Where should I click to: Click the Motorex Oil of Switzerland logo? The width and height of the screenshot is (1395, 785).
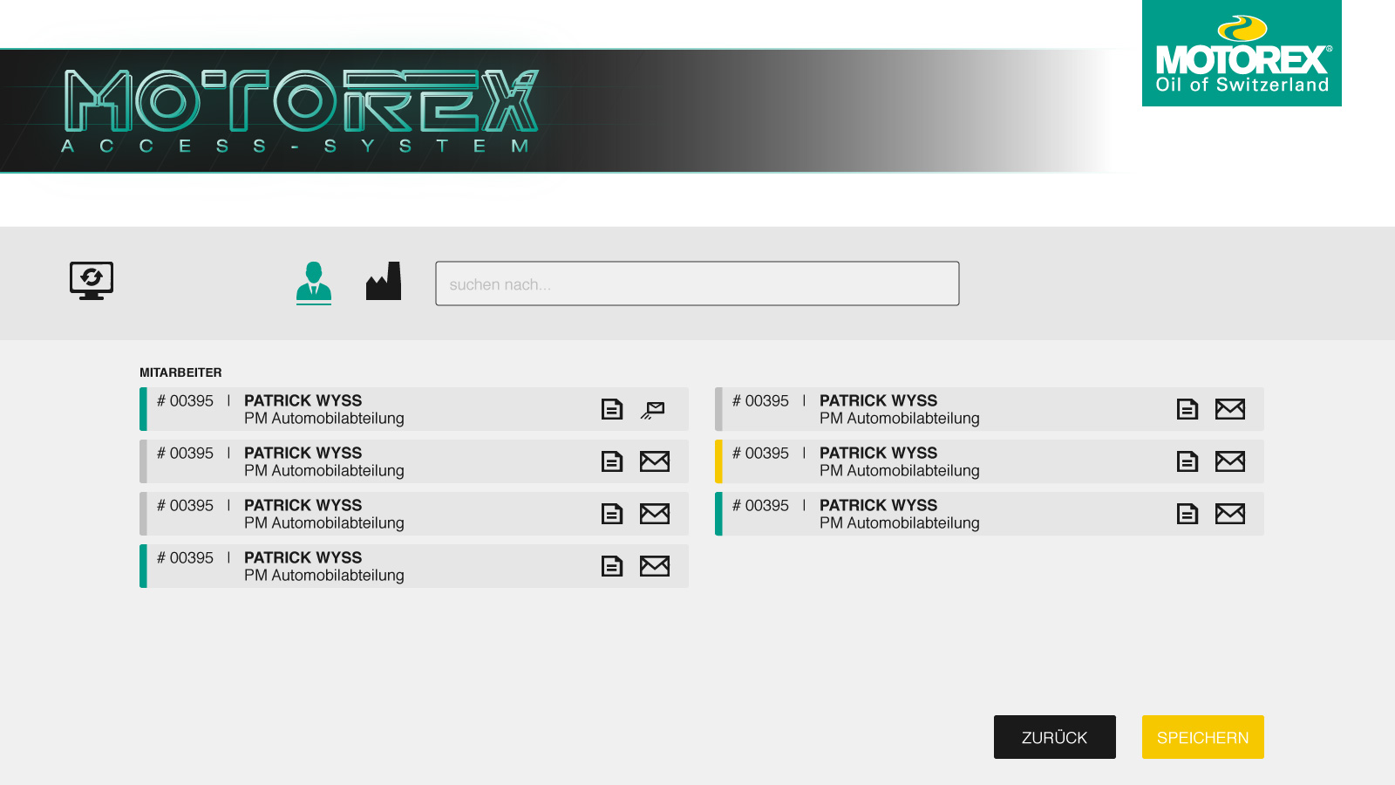point(1242,54)
